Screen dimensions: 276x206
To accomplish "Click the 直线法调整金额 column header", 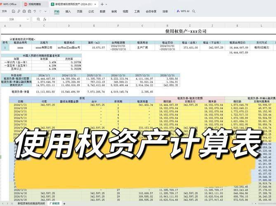I will coord(69,101).
